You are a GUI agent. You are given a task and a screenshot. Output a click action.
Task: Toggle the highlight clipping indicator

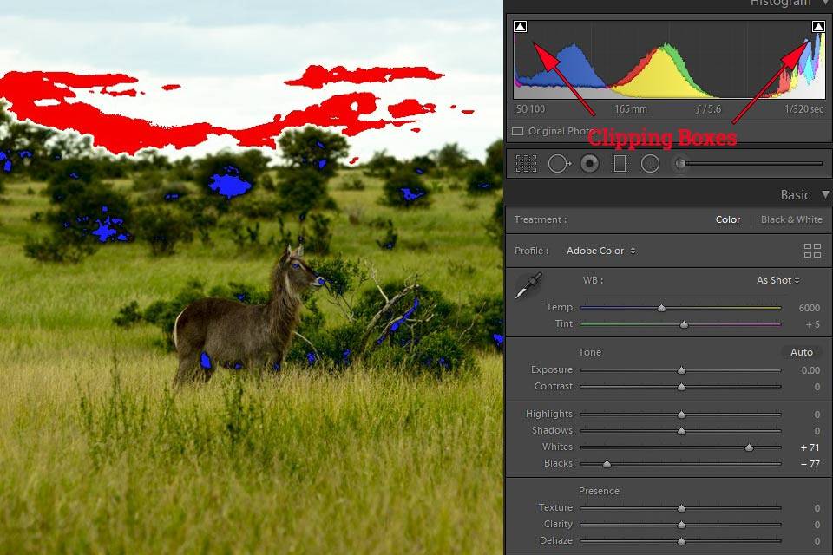(820, 26)
